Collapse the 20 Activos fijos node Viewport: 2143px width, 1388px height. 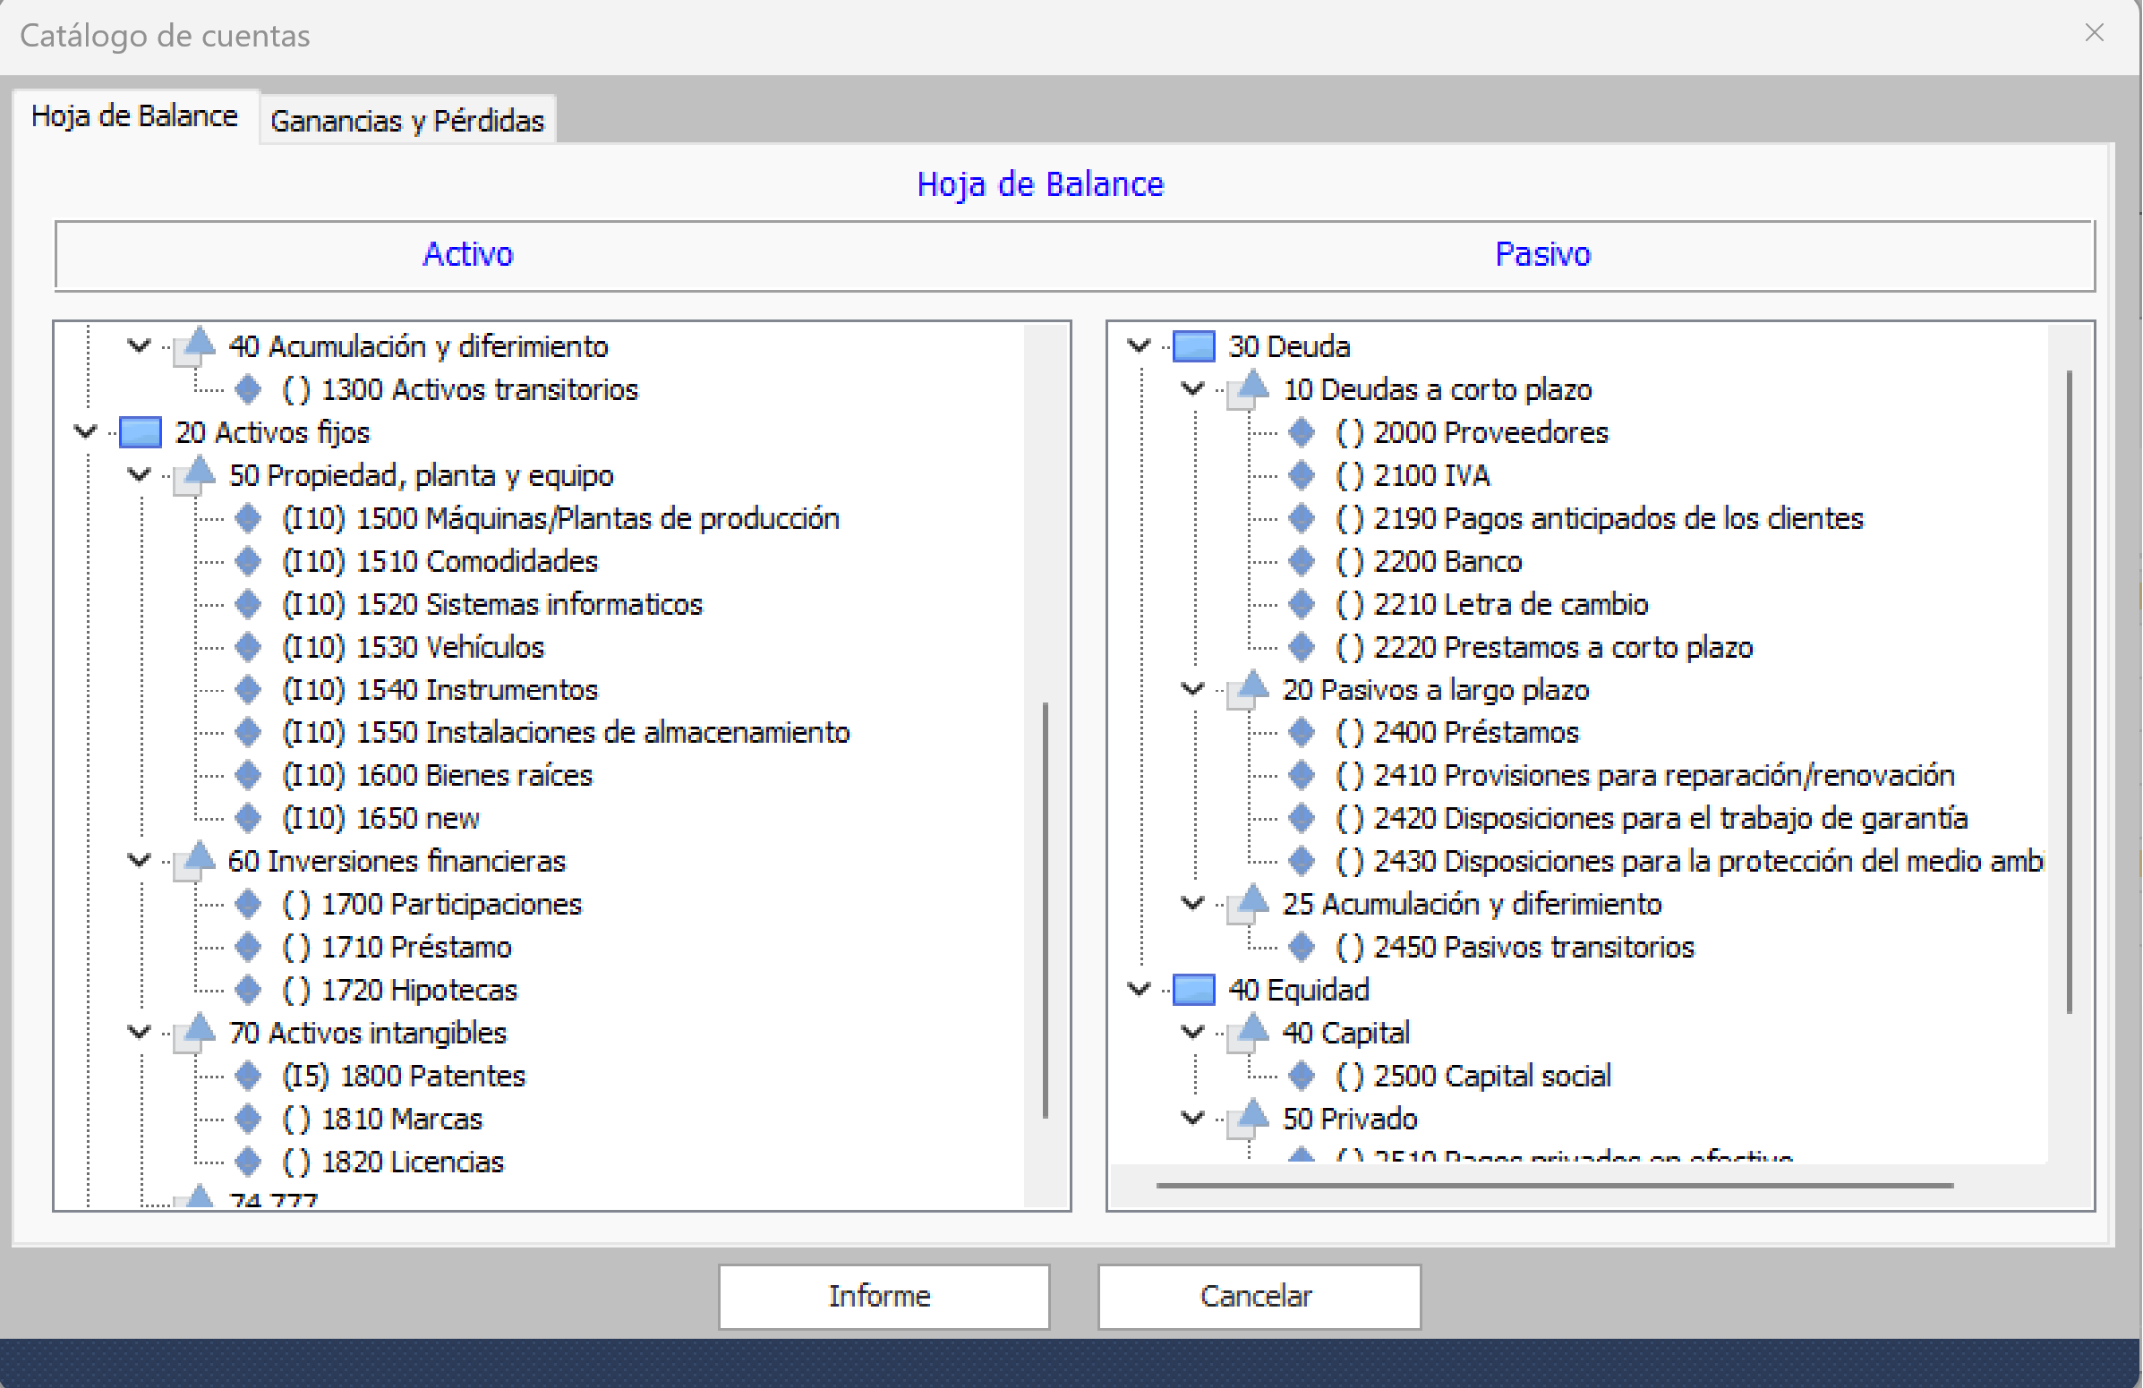(86, 432)
